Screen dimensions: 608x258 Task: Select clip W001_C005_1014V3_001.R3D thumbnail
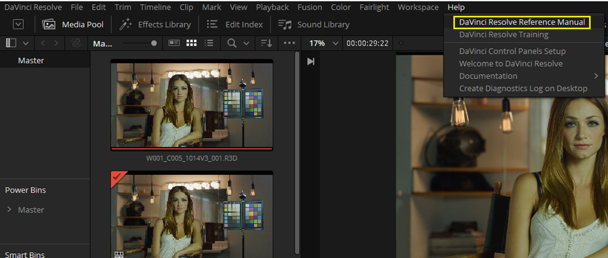coord(192,105)
